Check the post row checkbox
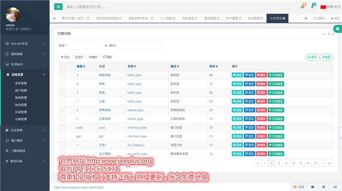 click(62, 127)
